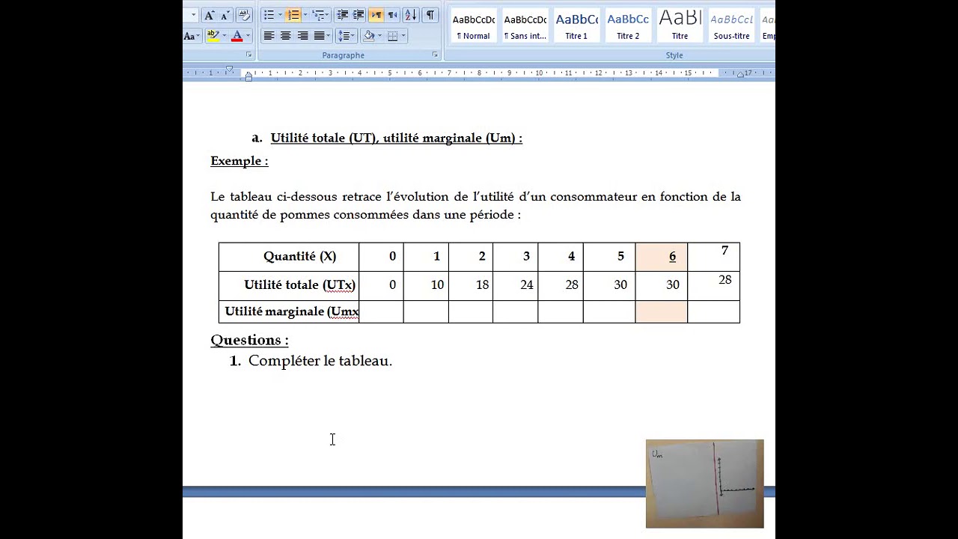Image resolution: width=958 pixels, height=539 pixels.
Task: Click the 'Exemple :' heading
Action: pos(239,161)
